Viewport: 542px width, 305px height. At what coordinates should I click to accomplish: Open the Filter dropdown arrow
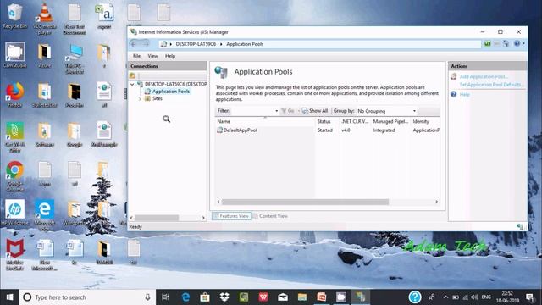(x=277, y=111)
